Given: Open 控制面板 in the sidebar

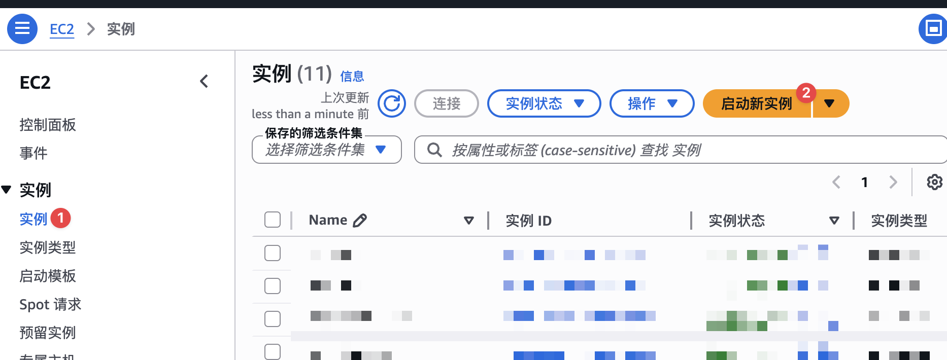Looking at the screenshot, I should pos(48,125).
